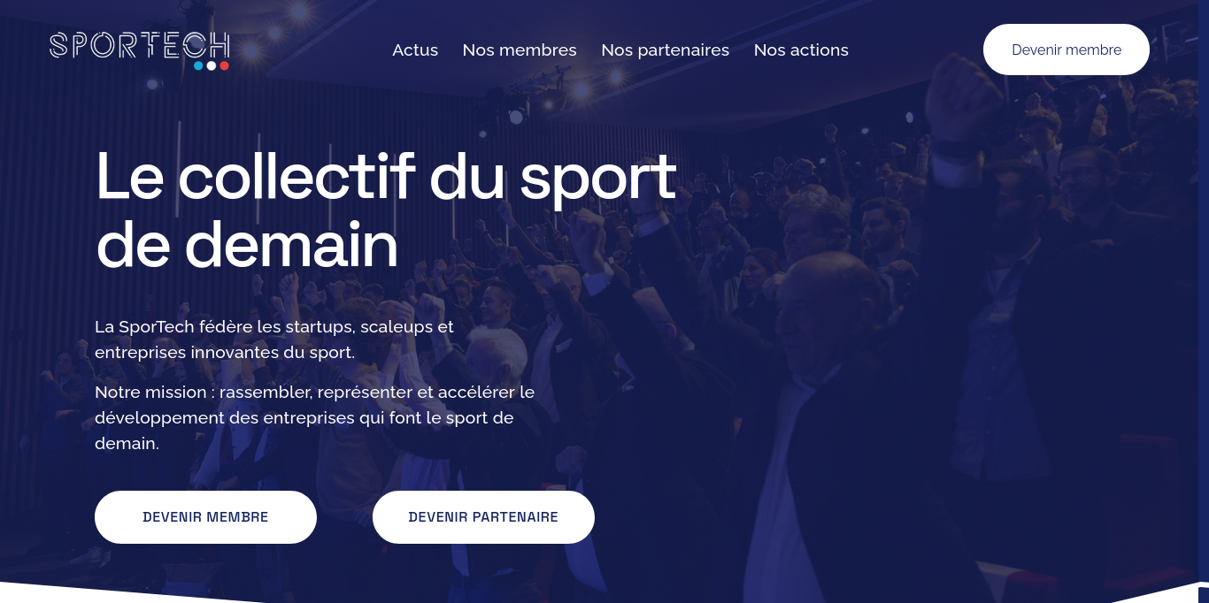Click the text line "entreprises innovantes du sport."
This screenshot has height=603, width=1209.
point(225,352)
